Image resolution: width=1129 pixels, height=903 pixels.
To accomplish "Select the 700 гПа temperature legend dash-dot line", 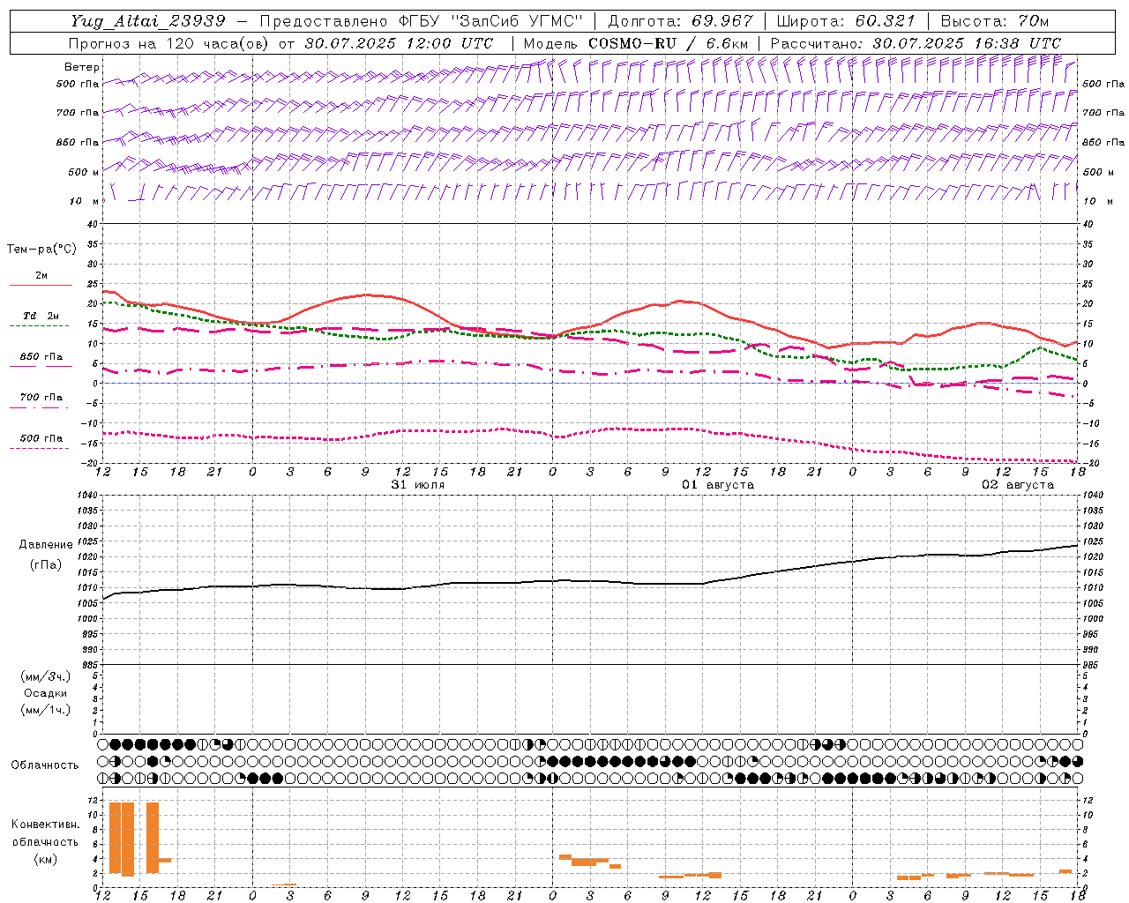I will point(40,407).
